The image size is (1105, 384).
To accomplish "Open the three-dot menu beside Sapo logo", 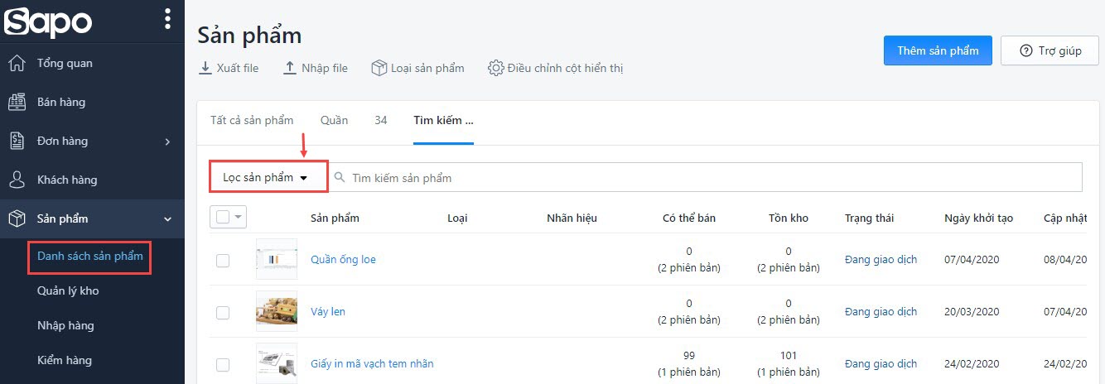I will 168,18.
